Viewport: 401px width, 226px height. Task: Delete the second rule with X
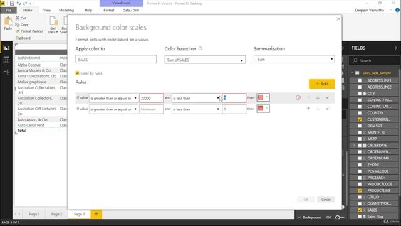click(x=327, y=109)
